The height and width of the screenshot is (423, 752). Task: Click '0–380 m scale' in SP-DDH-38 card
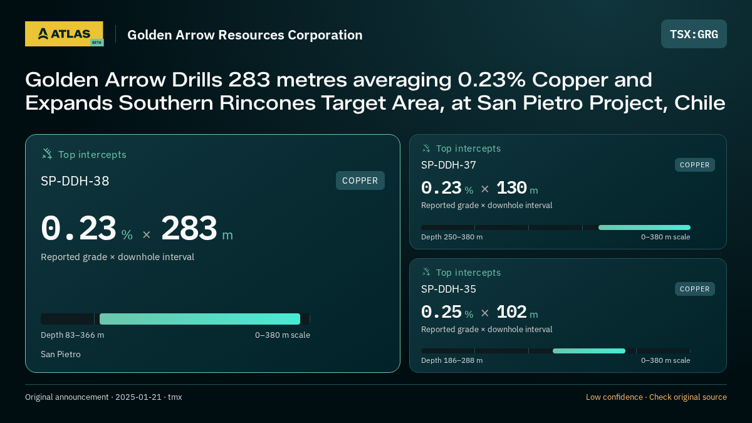click(x=283, y=335)
